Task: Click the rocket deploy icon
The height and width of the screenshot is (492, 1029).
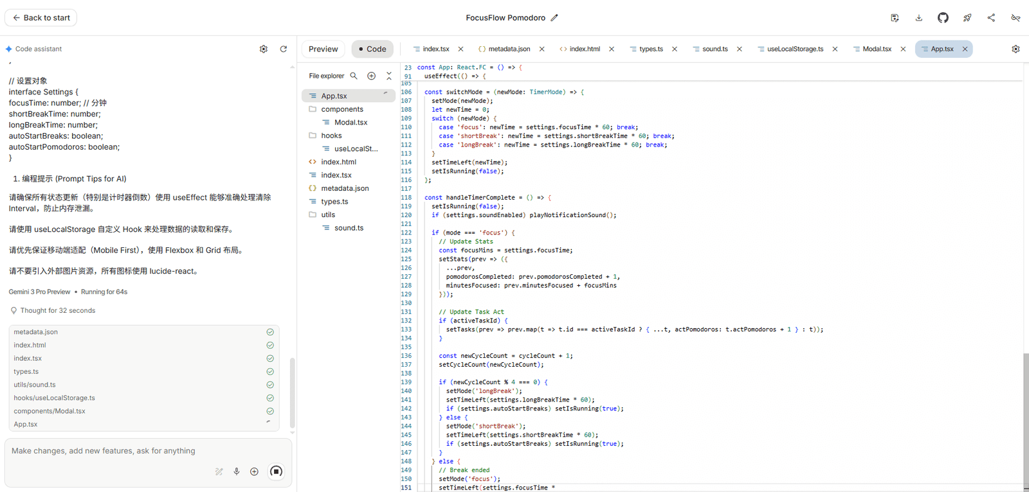Action: click(x=967, y=18)
